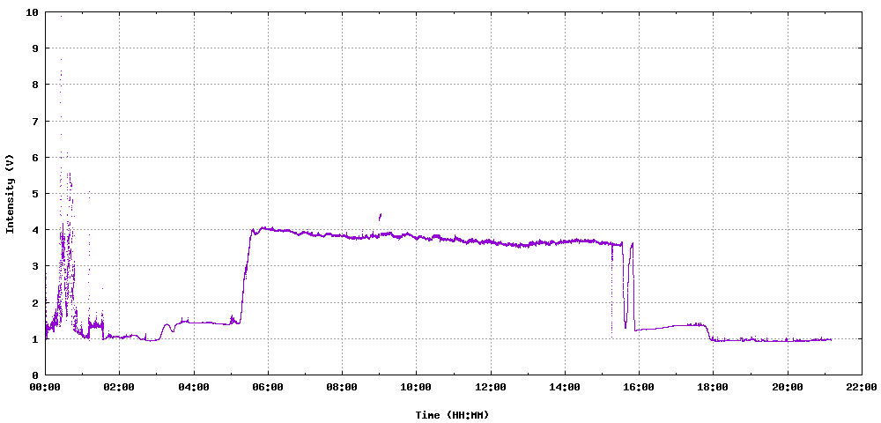Screen dimensions: 881x423
Task: Click the y-axis label 6
Action: click(x=35, y=157)
